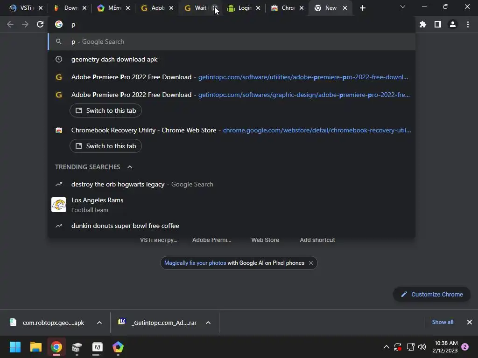The height and width of the screenshot is (358, 478).
Task: Open the box-shaped taskbar app
Action: click(x=77, y=347)
